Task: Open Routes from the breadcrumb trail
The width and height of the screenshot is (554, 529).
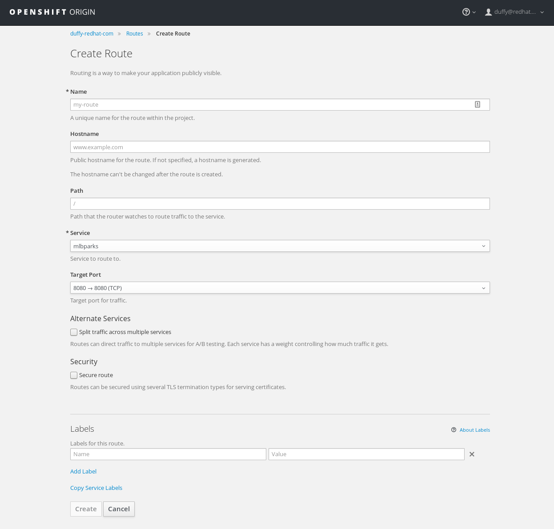Action: (134, 33)
